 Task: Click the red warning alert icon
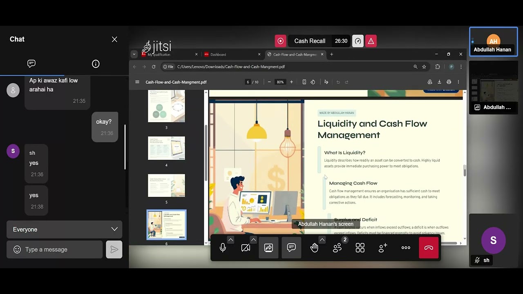pyautogui.click(x=371, y=41)
